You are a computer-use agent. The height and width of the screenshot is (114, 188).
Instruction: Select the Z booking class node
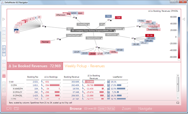tap(39, 17)
